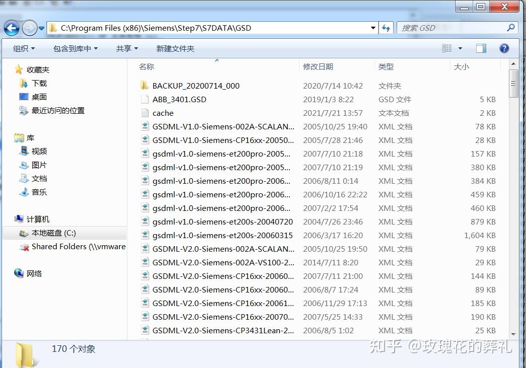
Task: Click the 视频 library icon
Action: (x=24, y=151)
